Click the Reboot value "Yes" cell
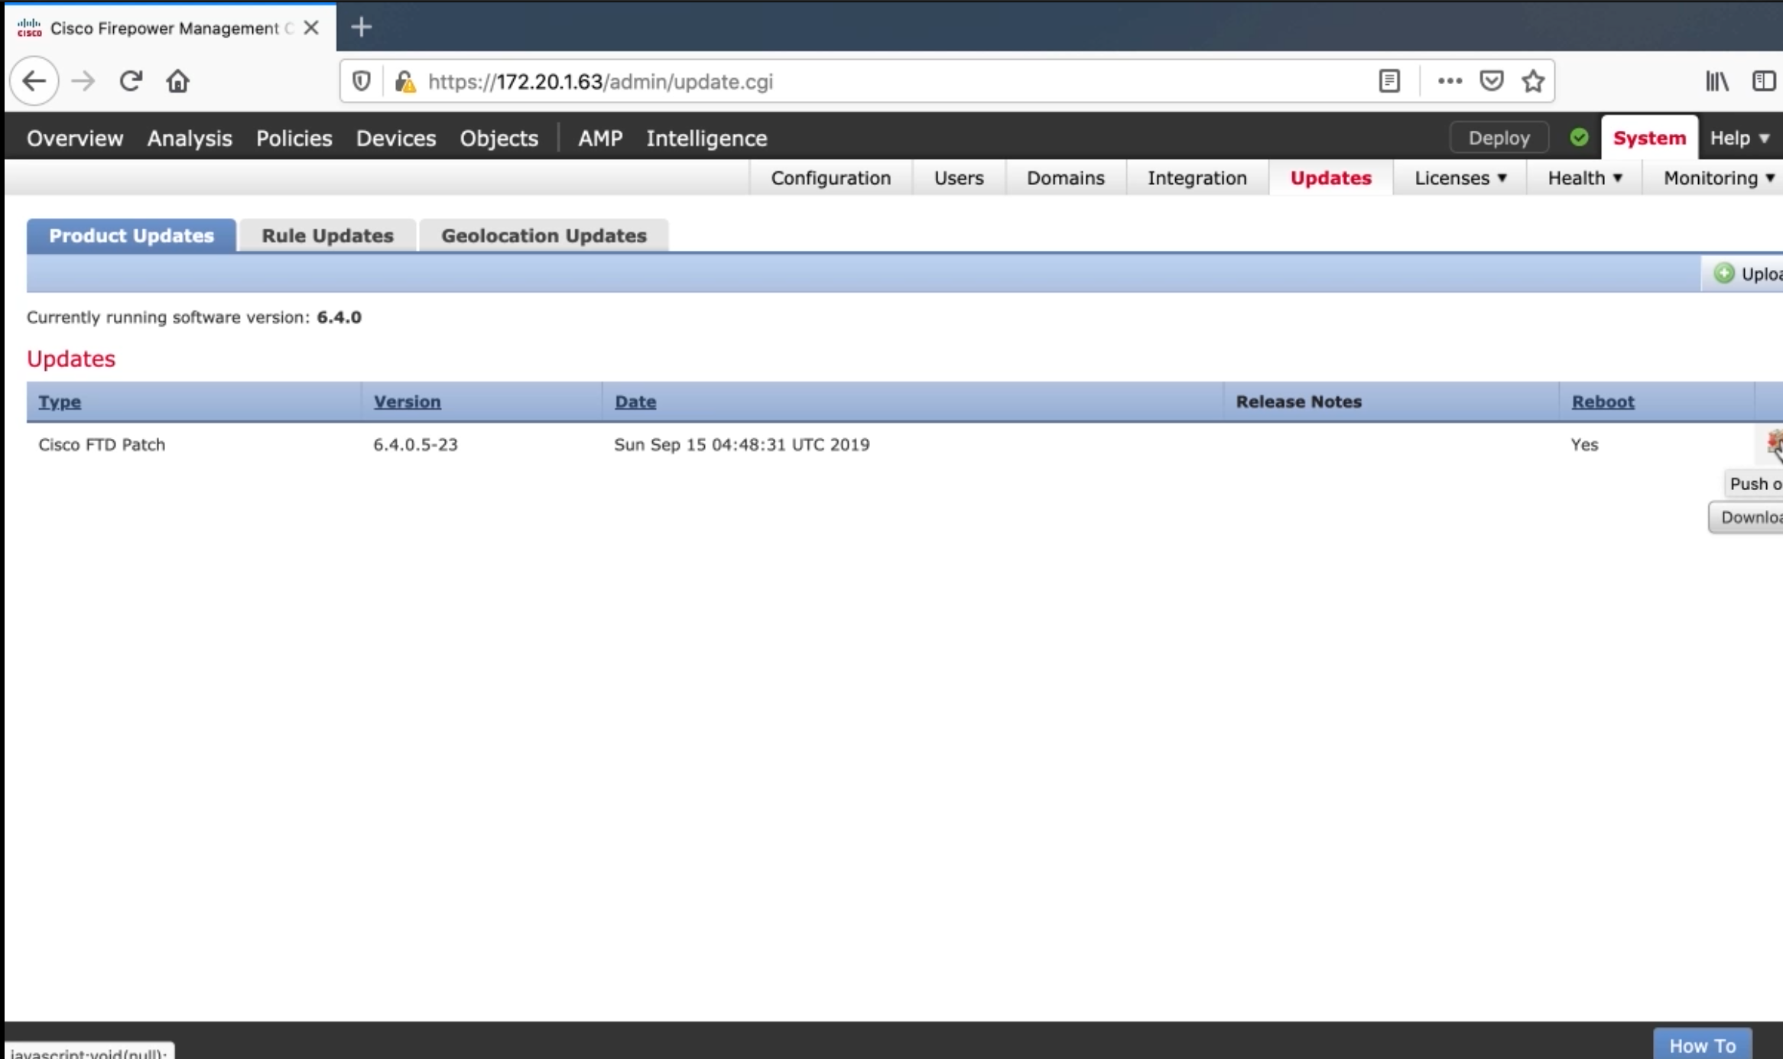 click(1584, 445)
